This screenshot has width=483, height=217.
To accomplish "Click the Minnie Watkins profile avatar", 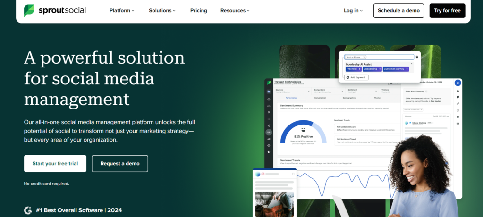I will (407, 123).
